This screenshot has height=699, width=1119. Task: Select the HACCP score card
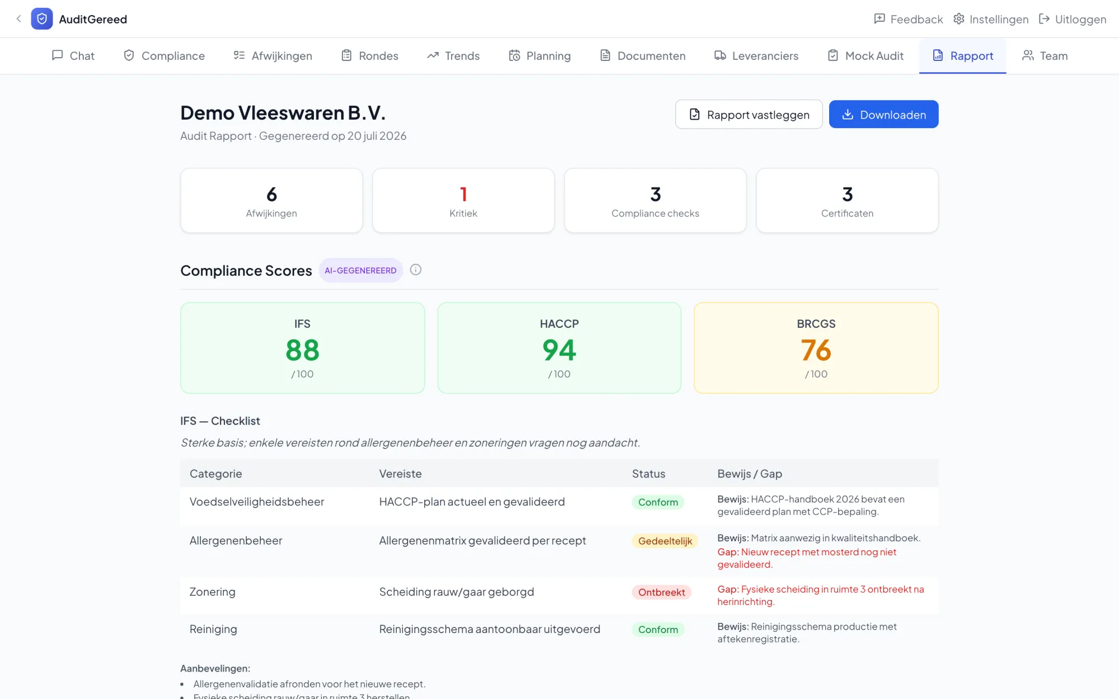tap(559, 348)
